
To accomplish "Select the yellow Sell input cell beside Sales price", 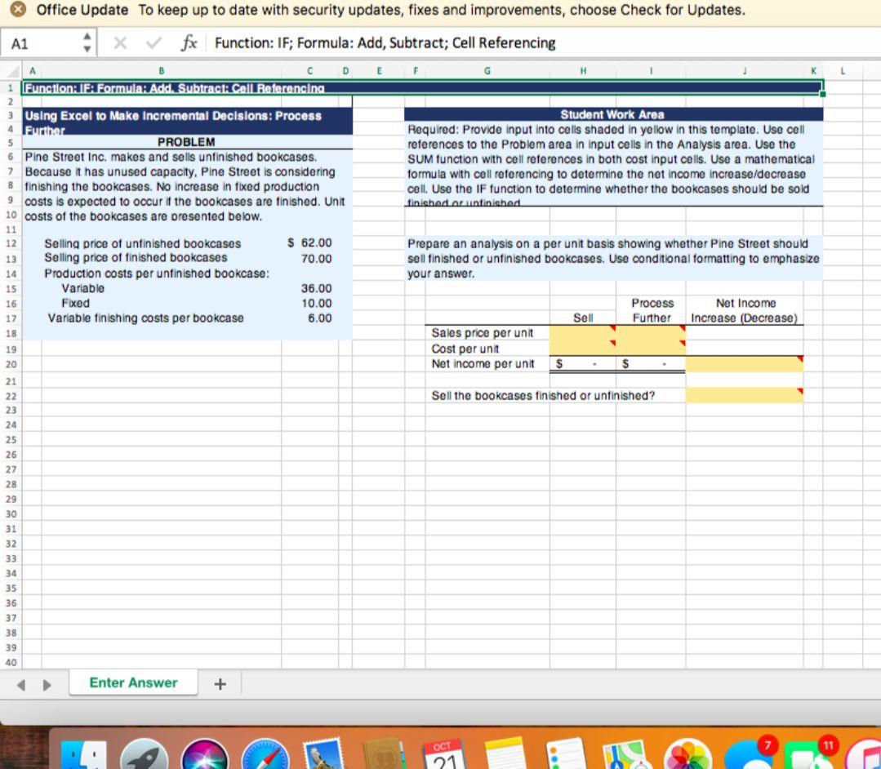I will 582,333.
